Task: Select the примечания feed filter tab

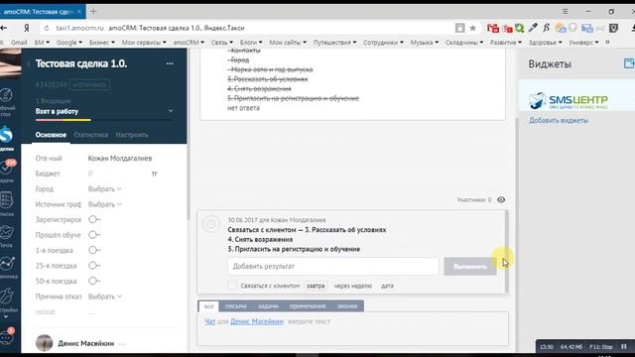Action: (x=308, y=306)
